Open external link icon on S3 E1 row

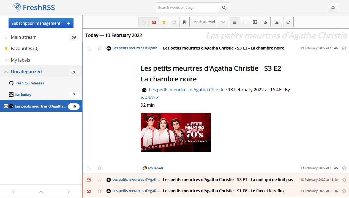pyautogui.click(x=344, y=180)
